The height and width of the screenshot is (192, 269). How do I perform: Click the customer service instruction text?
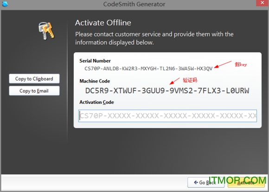tap(154, 38)
